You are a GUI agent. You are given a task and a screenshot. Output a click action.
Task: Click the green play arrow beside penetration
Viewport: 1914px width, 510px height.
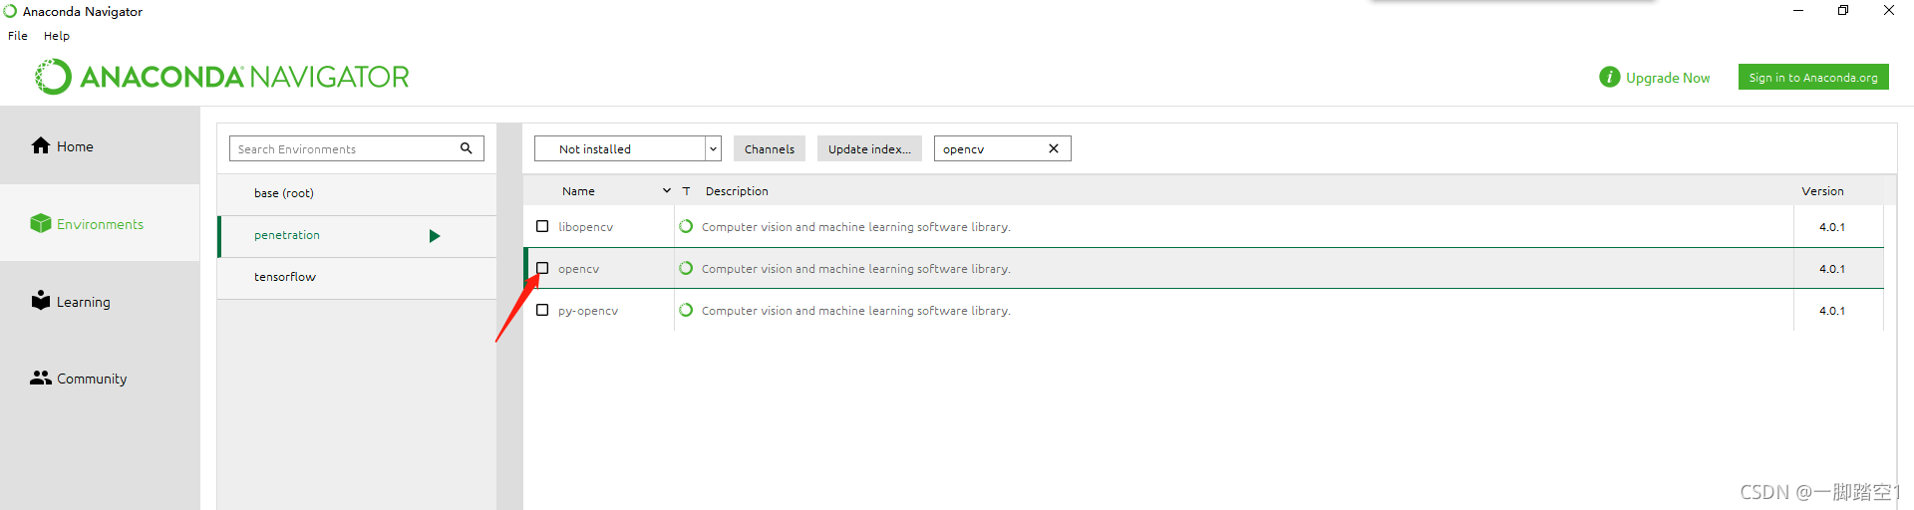tap(435, 236)
